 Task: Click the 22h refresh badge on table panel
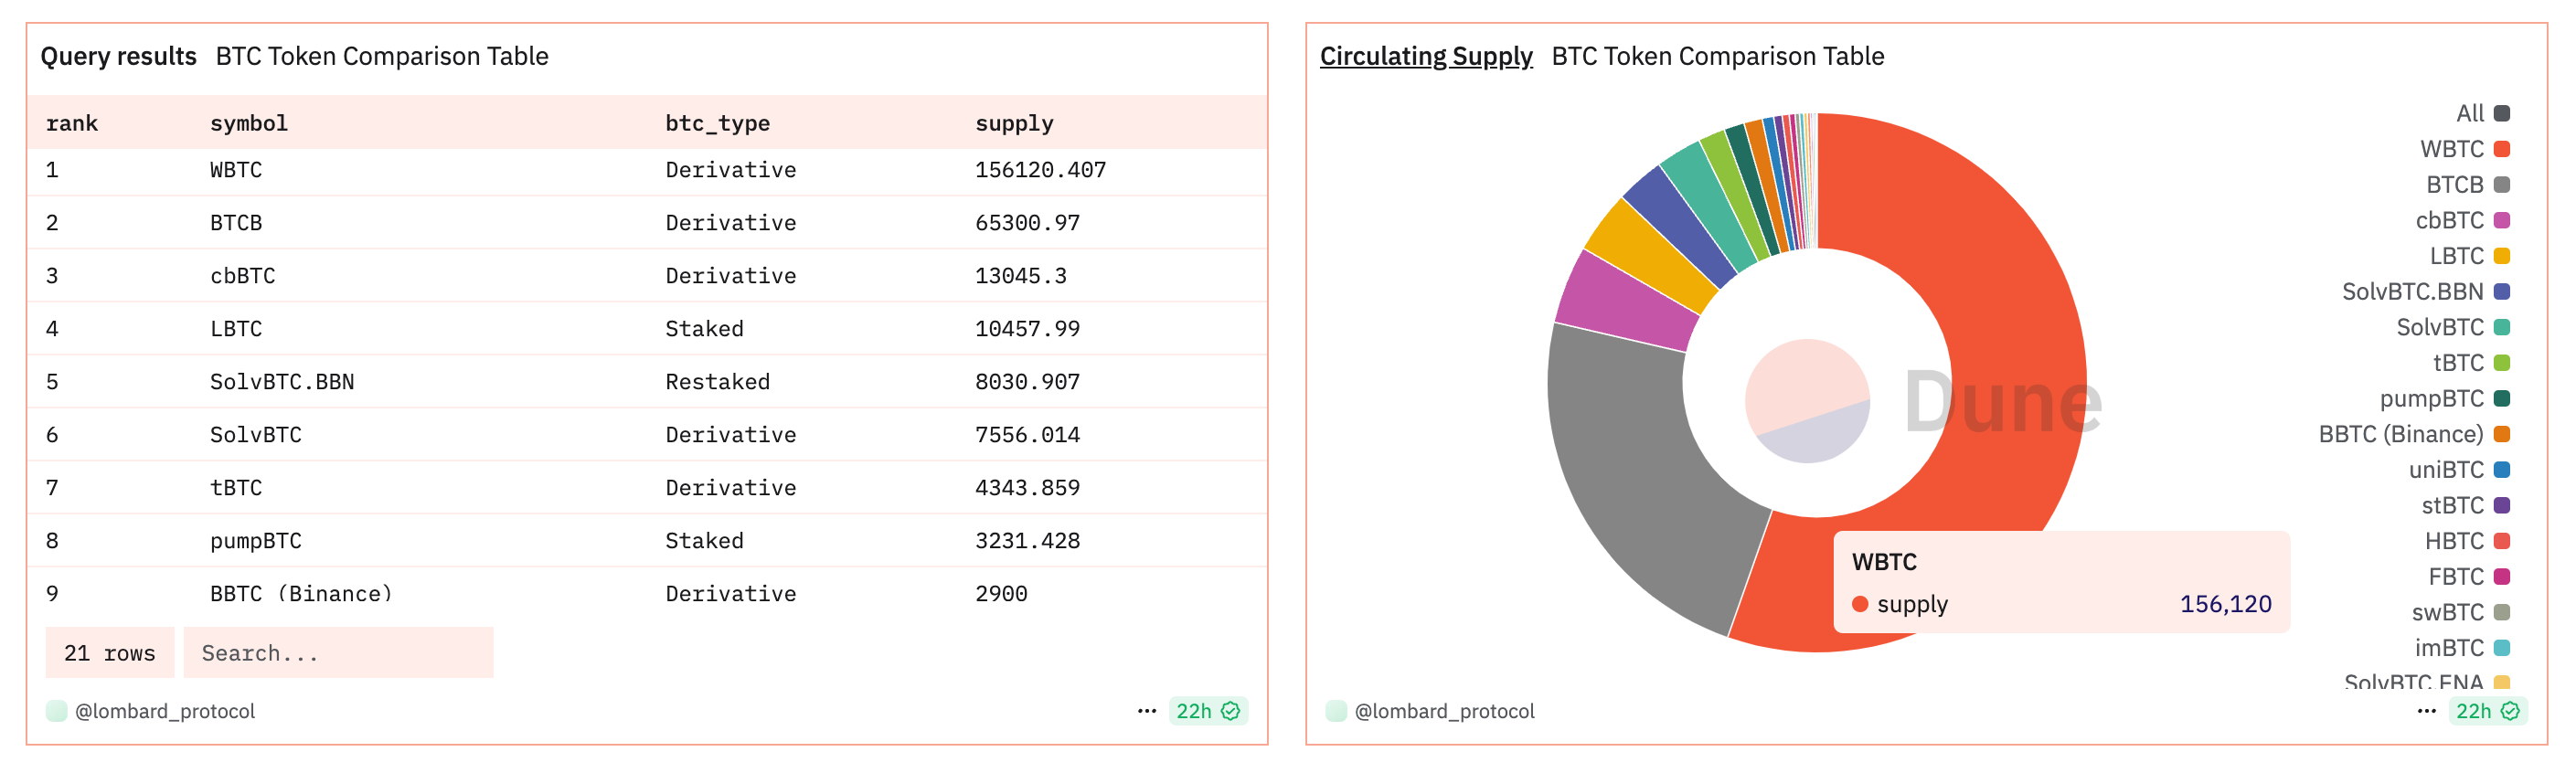[1207, 711]
